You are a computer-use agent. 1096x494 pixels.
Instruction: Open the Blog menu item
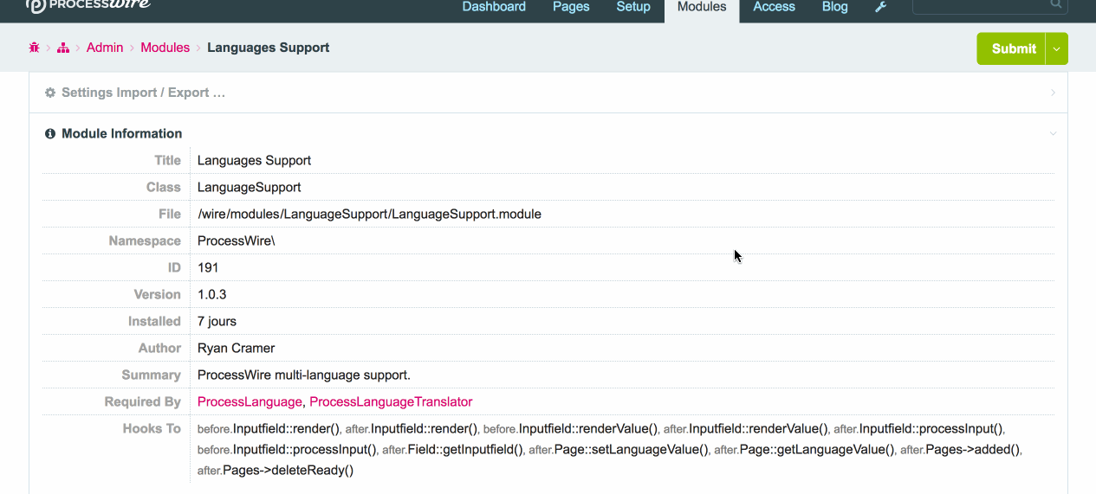pos(835,7)
